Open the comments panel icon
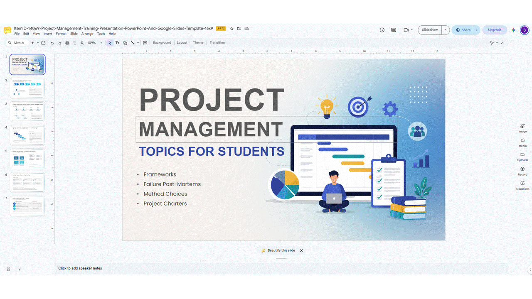The height and width of the screenshot is (299, 532). tap(394, 30)
